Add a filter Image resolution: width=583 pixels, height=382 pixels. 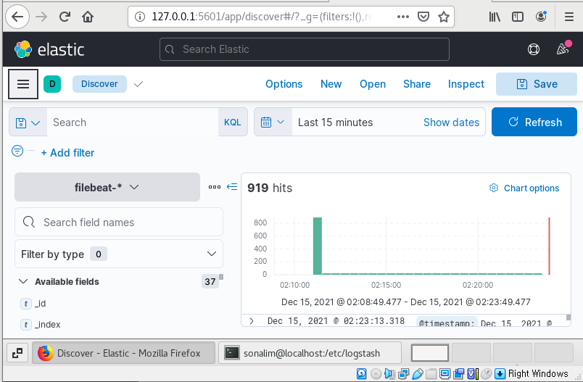click(67, 153)
